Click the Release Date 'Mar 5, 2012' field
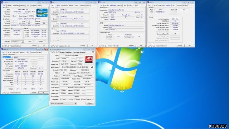 [64, 64]
